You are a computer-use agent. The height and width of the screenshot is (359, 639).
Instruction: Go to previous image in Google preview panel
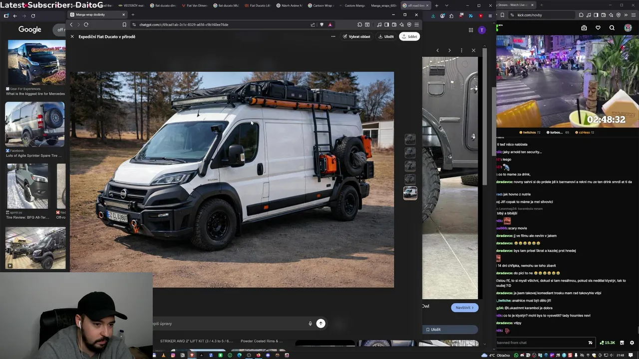pyautogui.click(x=437, y=50)
